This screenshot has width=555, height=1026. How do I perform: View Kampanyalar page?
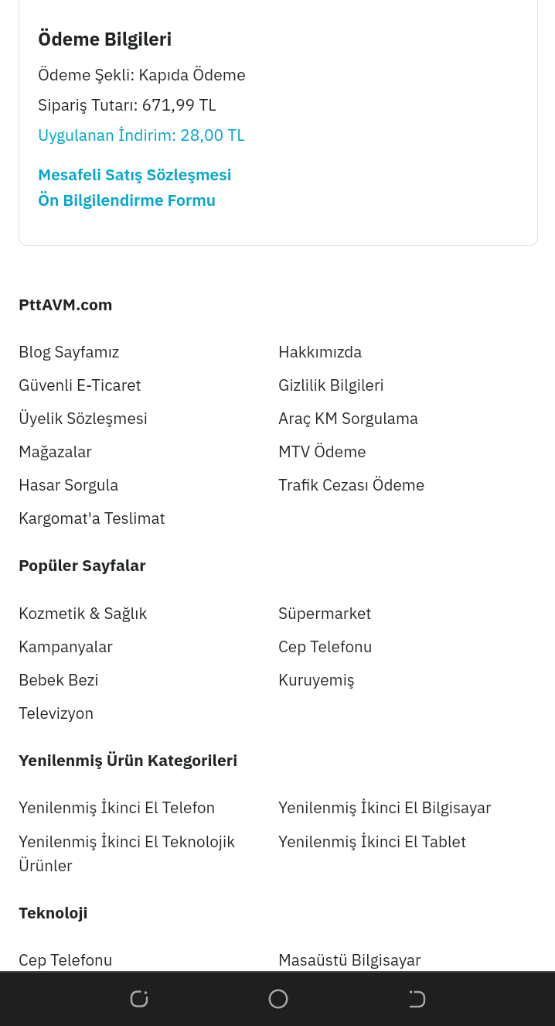click(66, 647)
